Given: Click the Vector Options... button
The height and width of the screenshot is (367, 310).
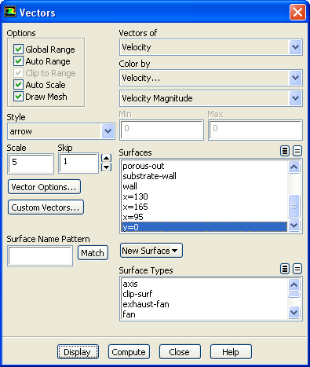Looking at the screenshot, I should point(44,187).
